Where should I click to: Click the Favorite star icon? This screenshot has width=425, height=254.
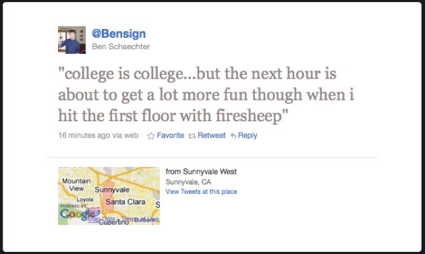click(150, 135)
